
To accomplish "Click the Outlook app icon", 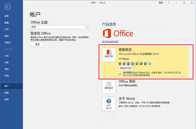I will click(x=133, y=64).
